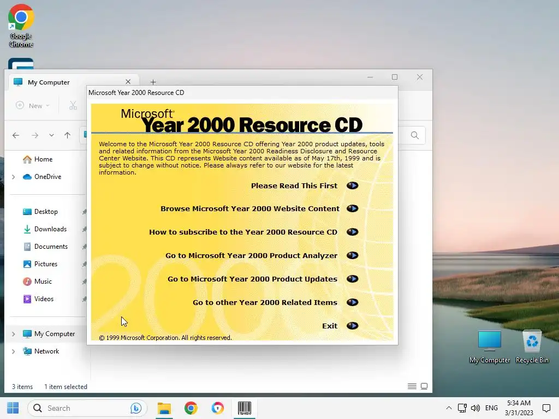Click arrow button for How to subscribe

pyautogui.click(x=352, y=232)
